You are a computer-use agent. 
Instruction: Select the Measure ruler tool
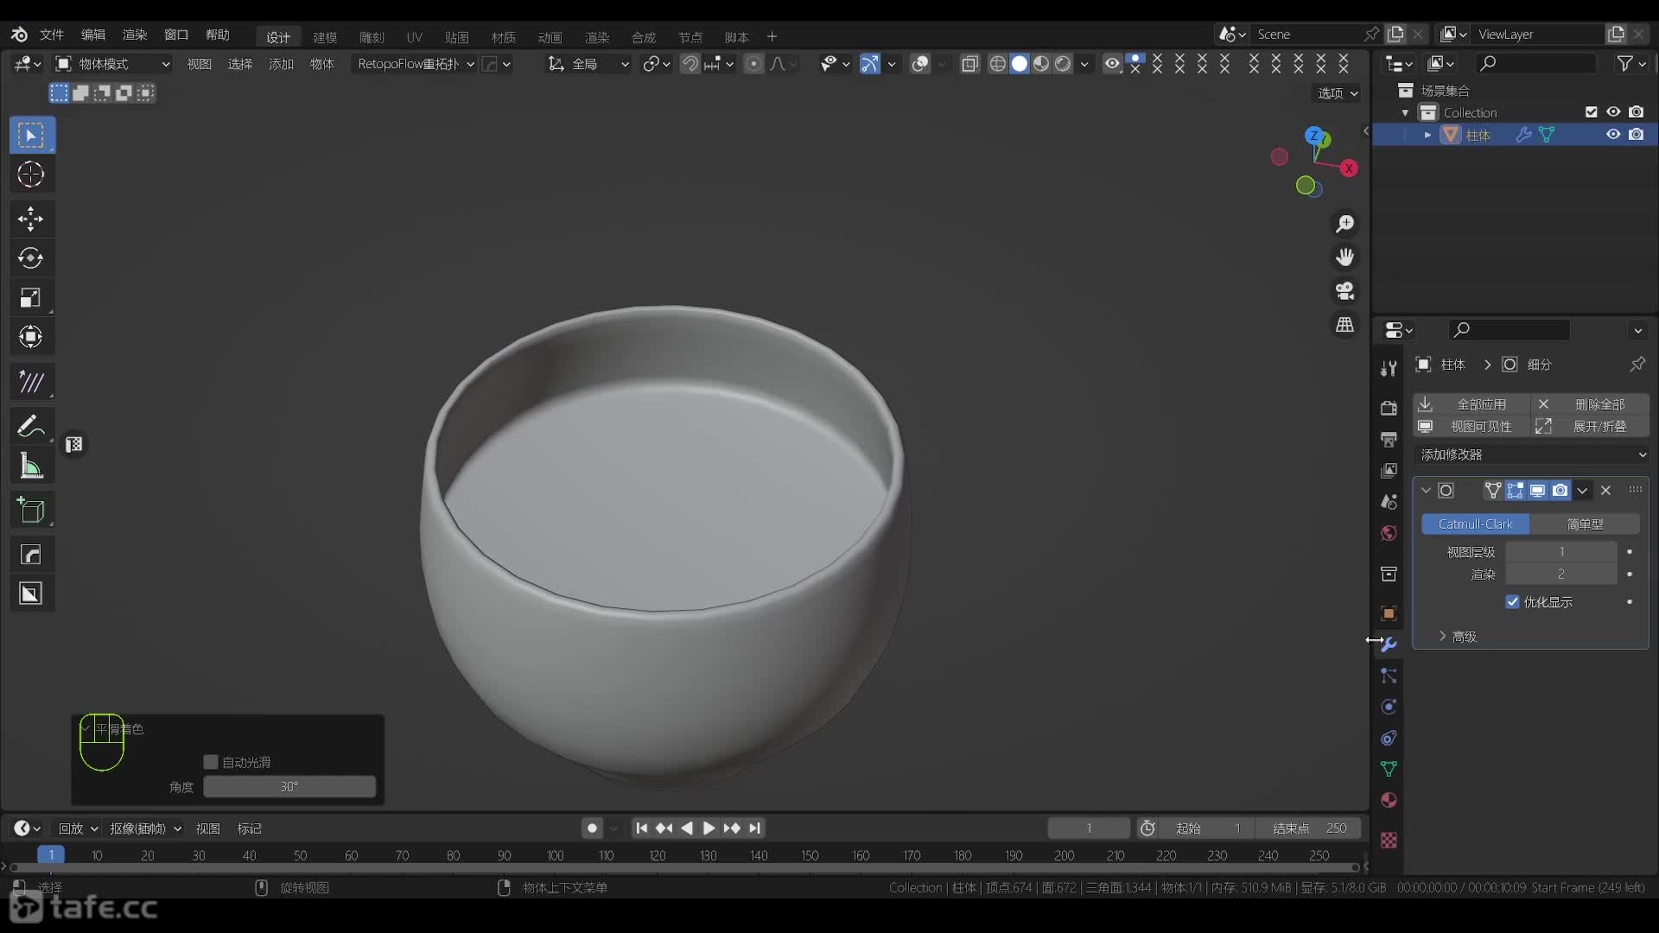click(x=31, y=466)
